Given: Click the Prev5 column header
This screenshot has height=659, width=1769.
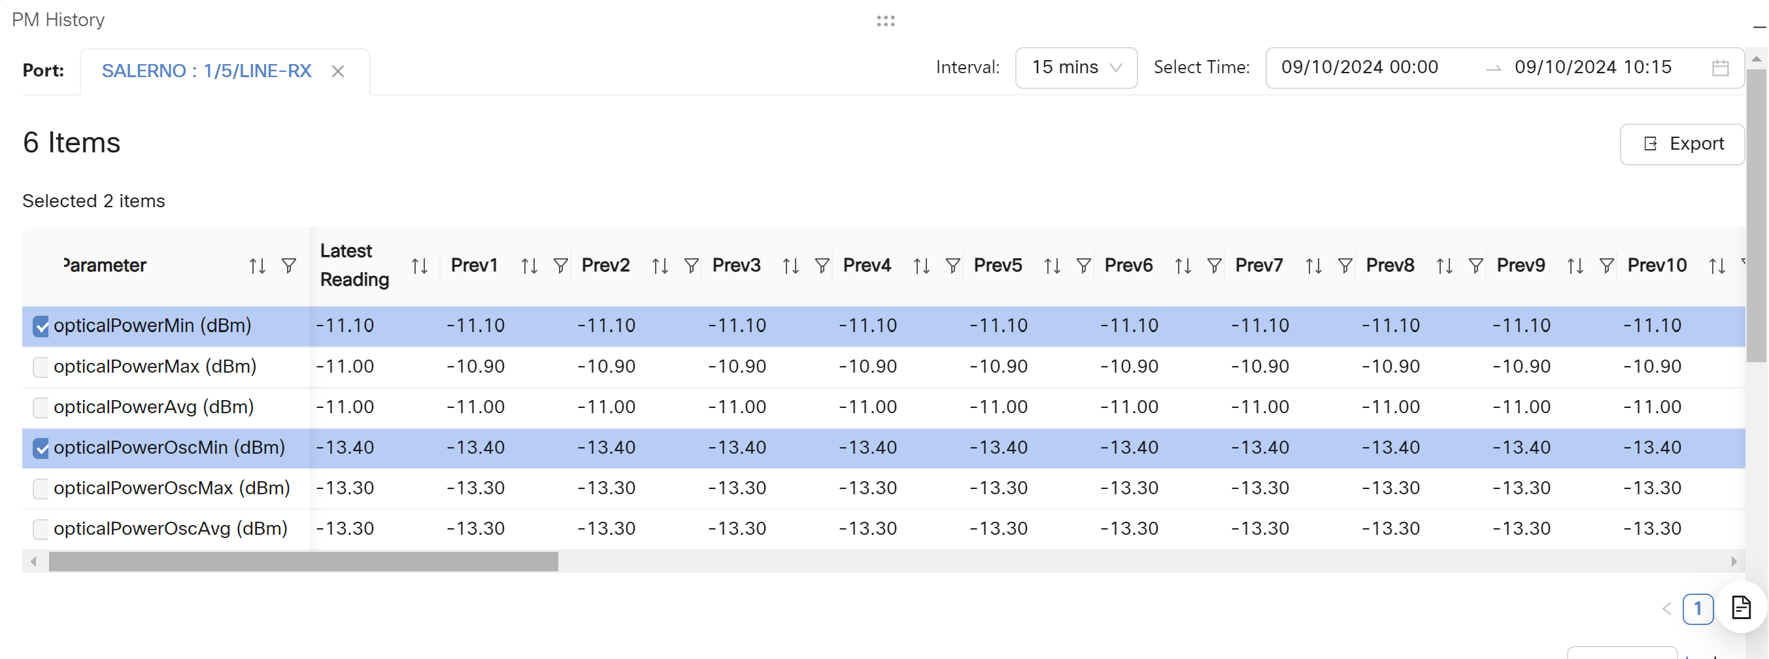Looking at the screenshot, I should [x=998, y=265].
